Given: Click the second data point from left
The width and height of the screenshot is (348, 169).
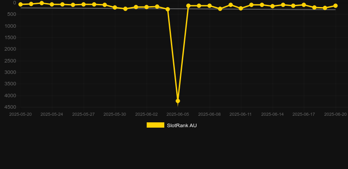Looking at the screenshot, I should 31,4.
